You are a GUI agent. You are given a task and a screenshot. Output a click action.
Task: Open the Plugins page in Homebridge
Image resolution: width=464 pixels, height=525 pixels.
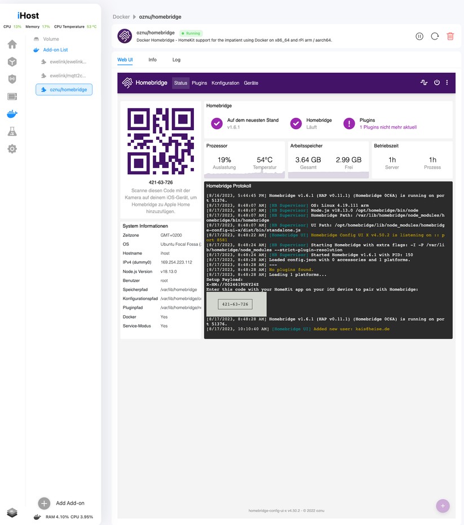point(199,82)
